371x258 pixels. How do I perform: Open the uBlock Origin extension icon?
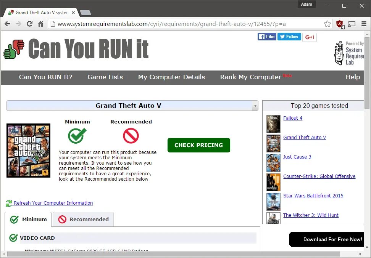340,24
